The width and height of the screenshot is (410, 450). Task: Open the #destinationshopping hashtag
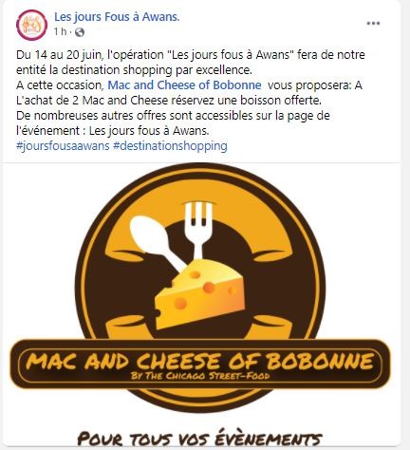coord(170,146)
